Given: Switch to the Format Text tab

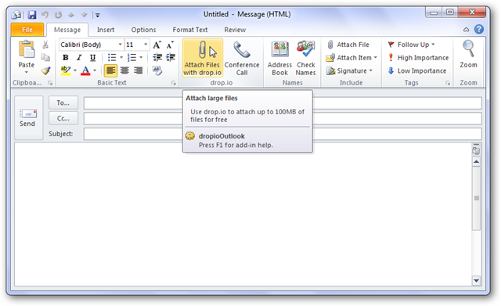Looking at the screenshot, I should 190,30.
